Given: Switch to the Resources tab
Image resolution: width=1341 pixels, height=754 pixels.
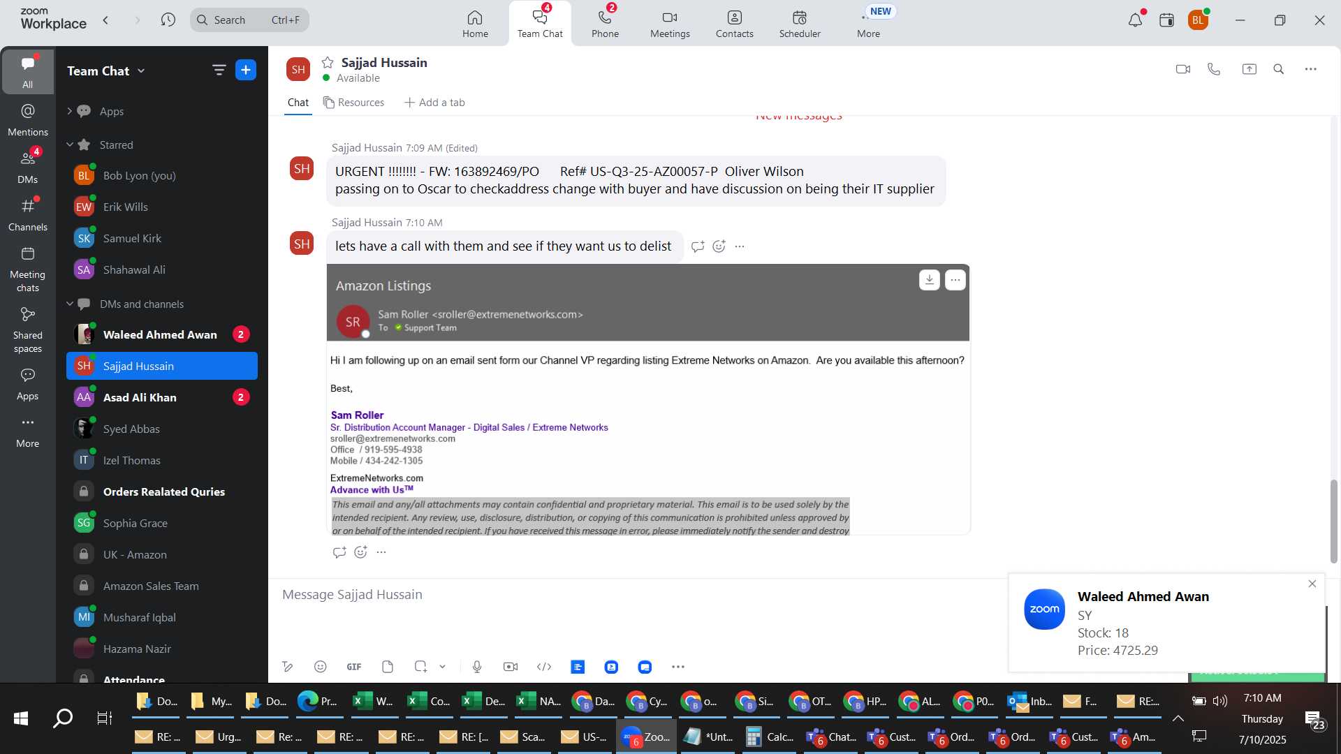Looking at the screenshot, I should pyautogui.click(x=353, y=103).
